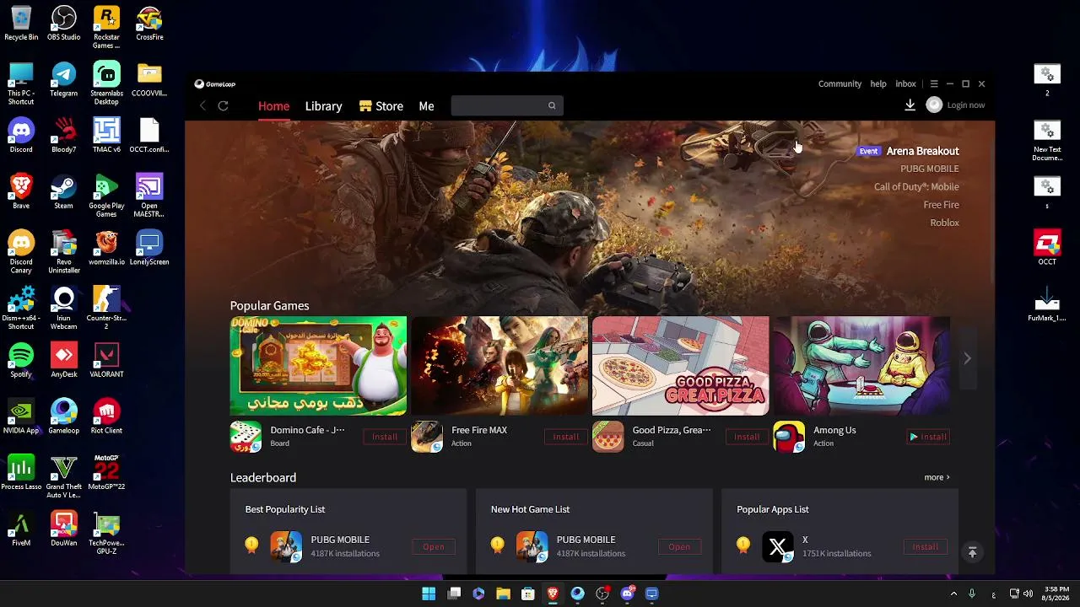
Task: Click PUBG MOBILE icon in New Hot Game List
Action: (x=532, y=546)
